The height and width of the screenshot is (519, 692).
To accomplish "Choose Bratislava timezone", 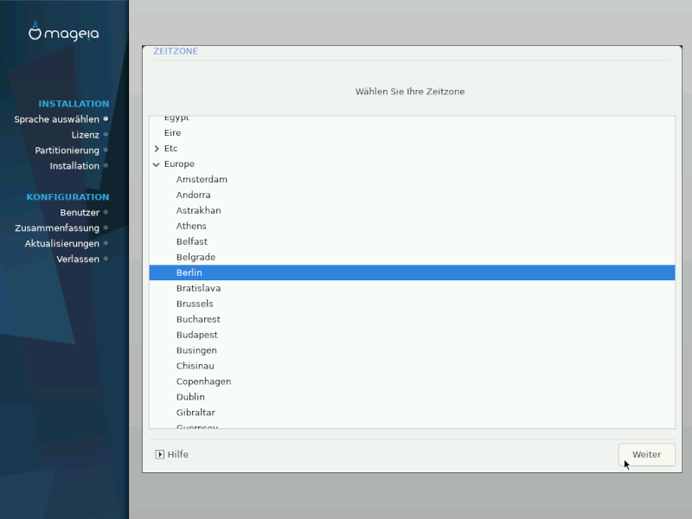I will 198,289.
